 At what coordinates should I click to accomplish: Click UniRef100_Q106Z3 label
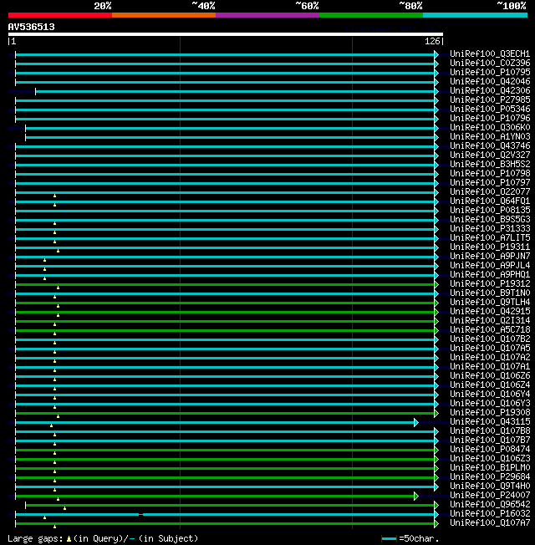click(x=490, y=458)
